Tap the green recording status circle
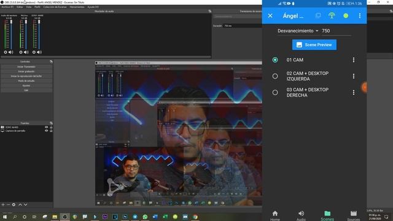 click(346, 16)
